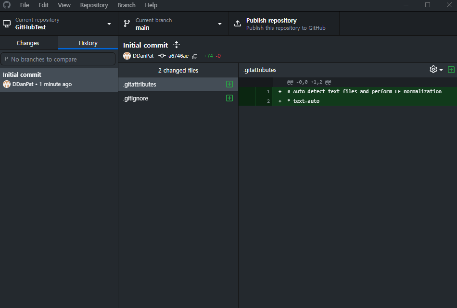The height and width of the screenshot is (308, 457).
Task: Open the View menu
Action: click(64, 5)
